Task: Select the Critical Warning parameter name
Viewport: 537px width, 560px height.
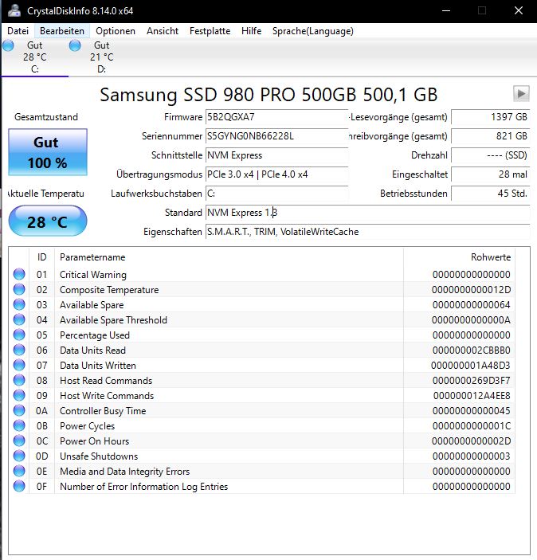Action: coord(93,275)
